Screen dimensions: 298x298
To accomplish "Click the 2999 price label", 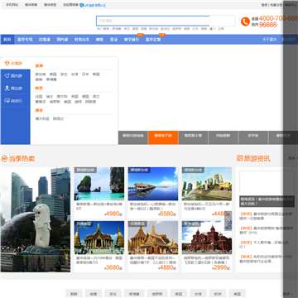I will pyautogui.click(x=221, y=267).
